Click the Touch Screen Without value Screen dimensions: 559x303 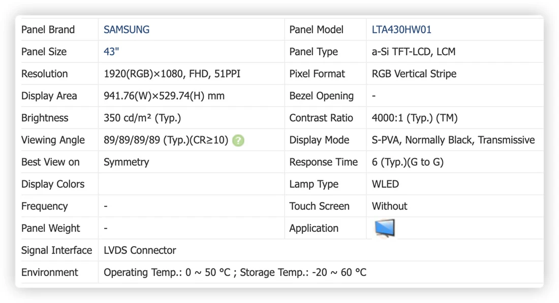389,206
